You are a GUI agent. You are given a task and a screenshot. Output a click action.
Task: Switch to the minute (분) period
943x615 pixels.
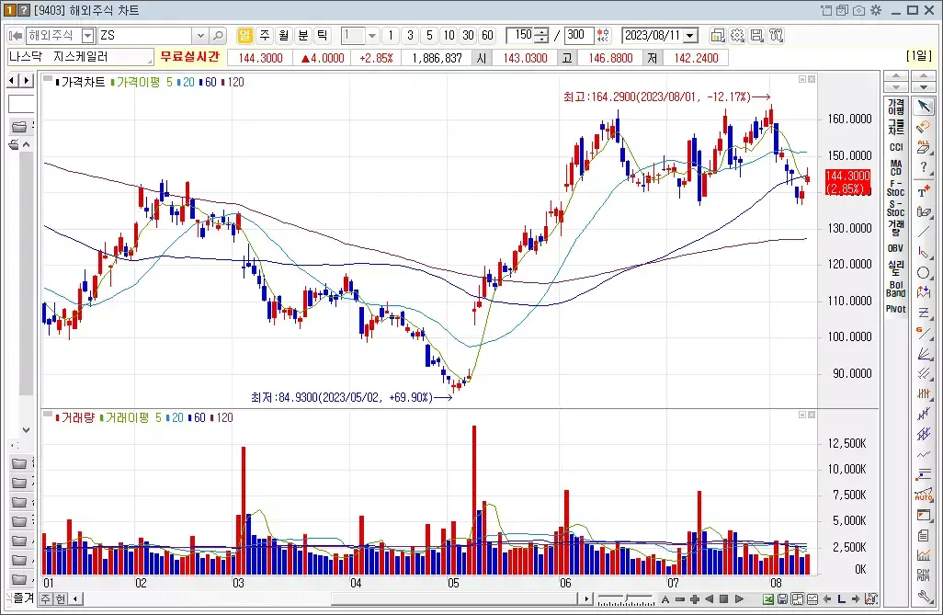[303, 36]
